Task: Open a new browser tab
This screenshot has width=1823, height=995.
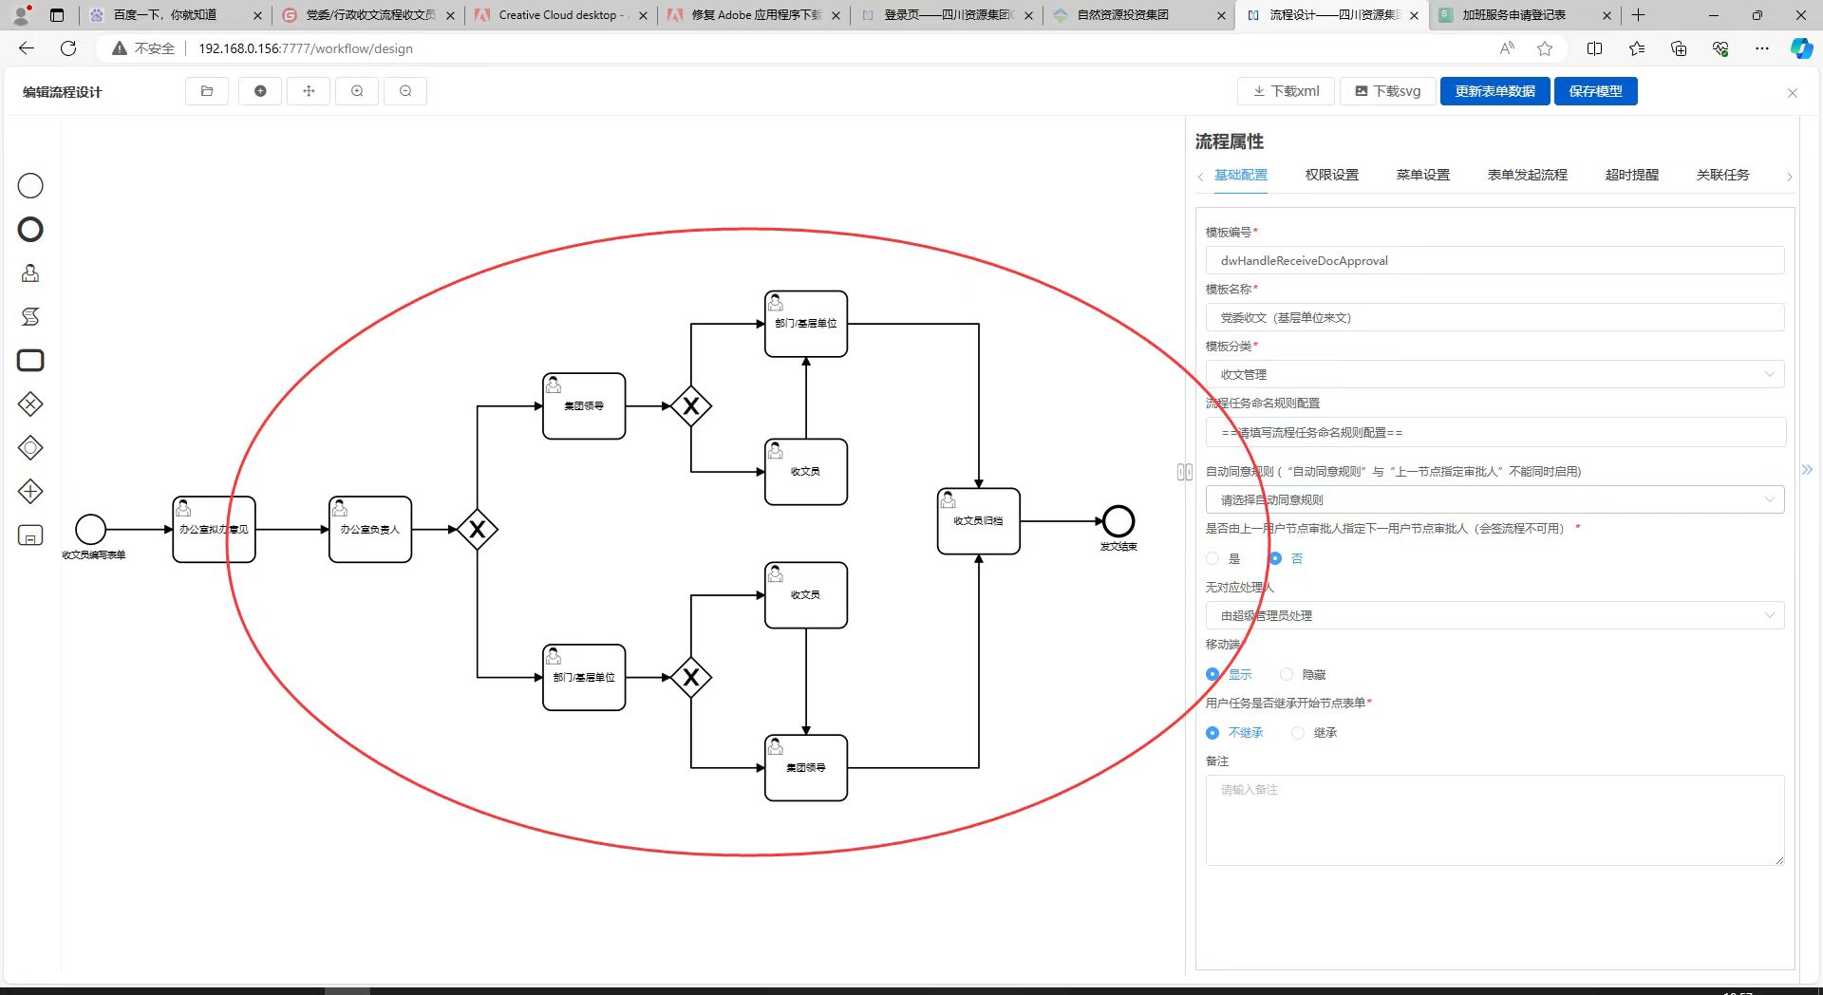Action: click(x=1639, y=15)
